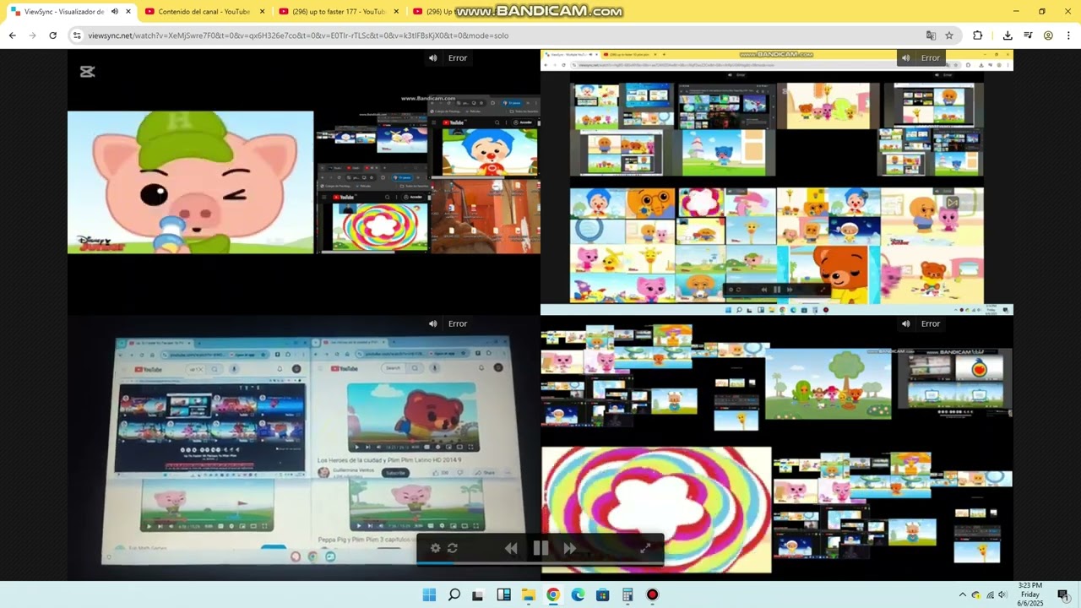
Task: Mute the top-left video
Action: point(432,58)
